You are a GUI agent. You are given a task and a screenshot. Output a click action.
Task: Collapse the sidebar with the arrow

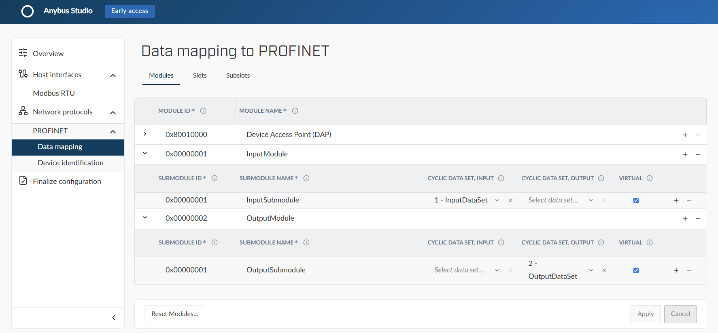[x=114, y=318]
